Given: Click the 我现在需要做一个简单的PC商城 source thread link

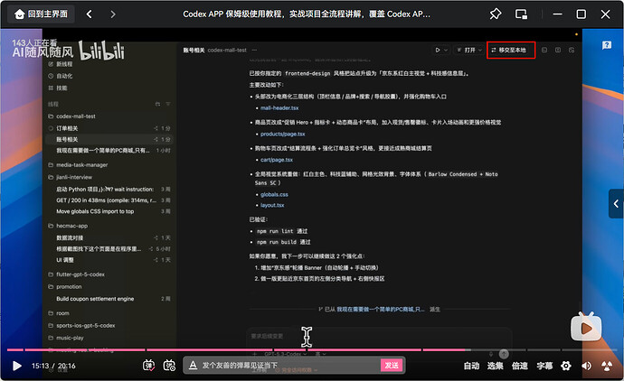Looking at the screenshot, I should click(x=381, y=309).
